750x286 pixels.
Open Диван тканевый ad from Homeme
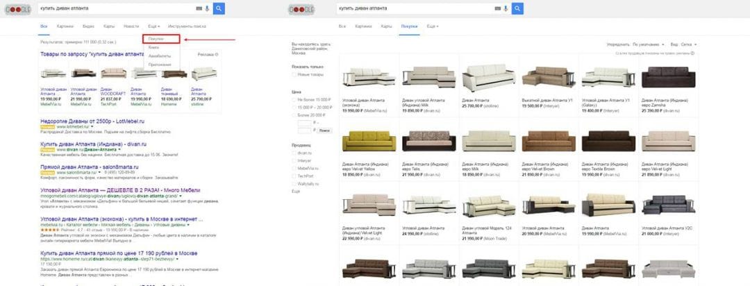[x=174, y=73]
